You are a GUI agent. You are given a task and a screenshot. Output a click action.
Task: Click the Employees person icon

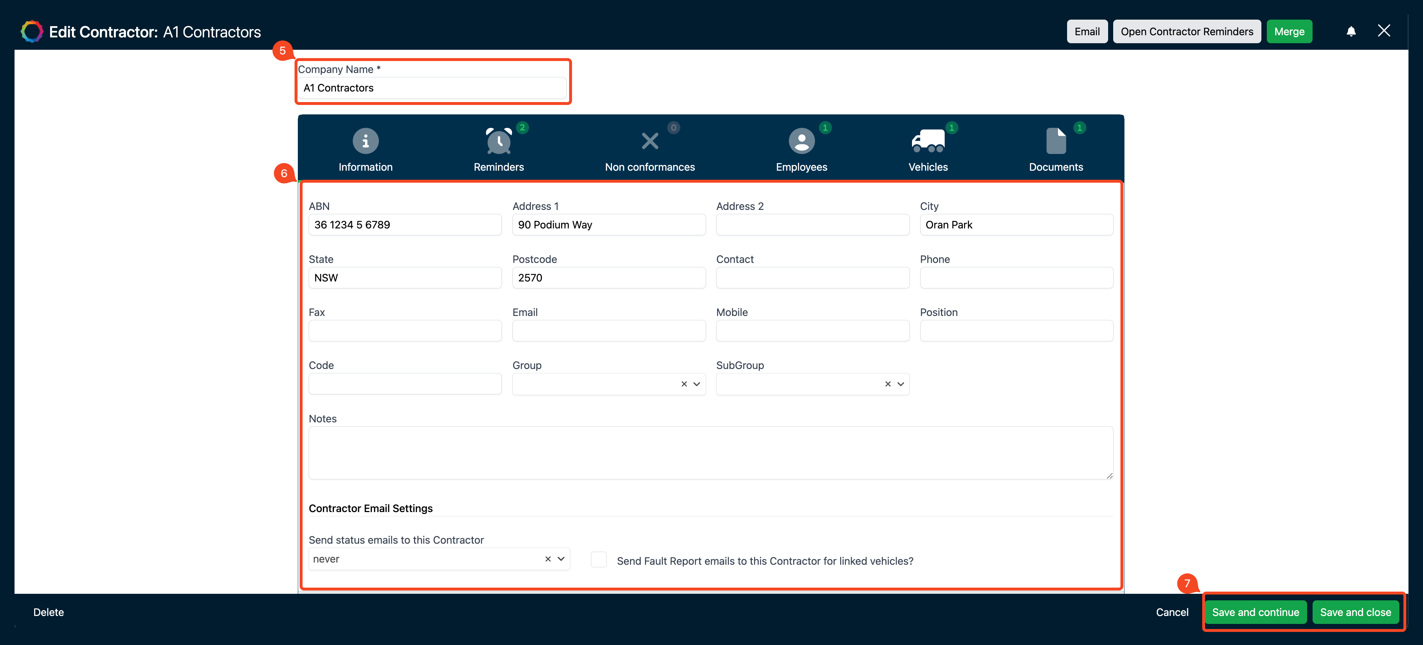pos(801,141)
